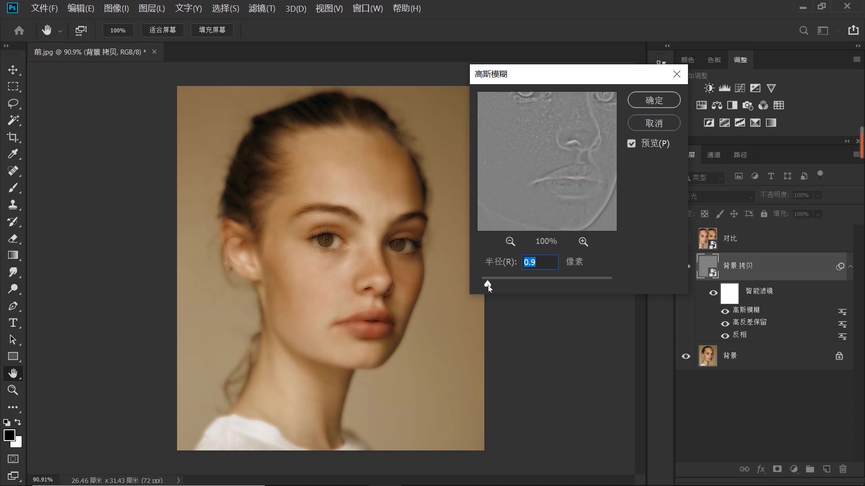Image resolution: width=865 pixels, height=486 pixels.
Task: Collapse the 背景 拷贝 smart filters list
Action: (x=850, y=266)
